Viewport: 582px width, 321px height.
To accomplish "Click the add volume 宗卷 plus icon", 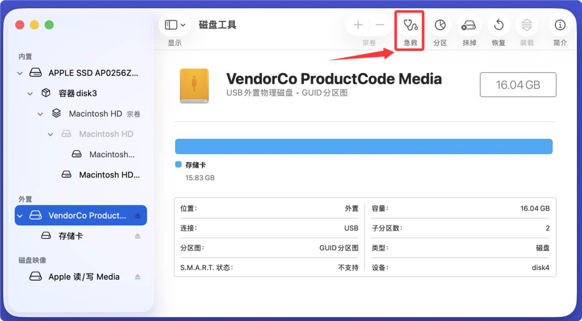I will click(x=357, y=25).
